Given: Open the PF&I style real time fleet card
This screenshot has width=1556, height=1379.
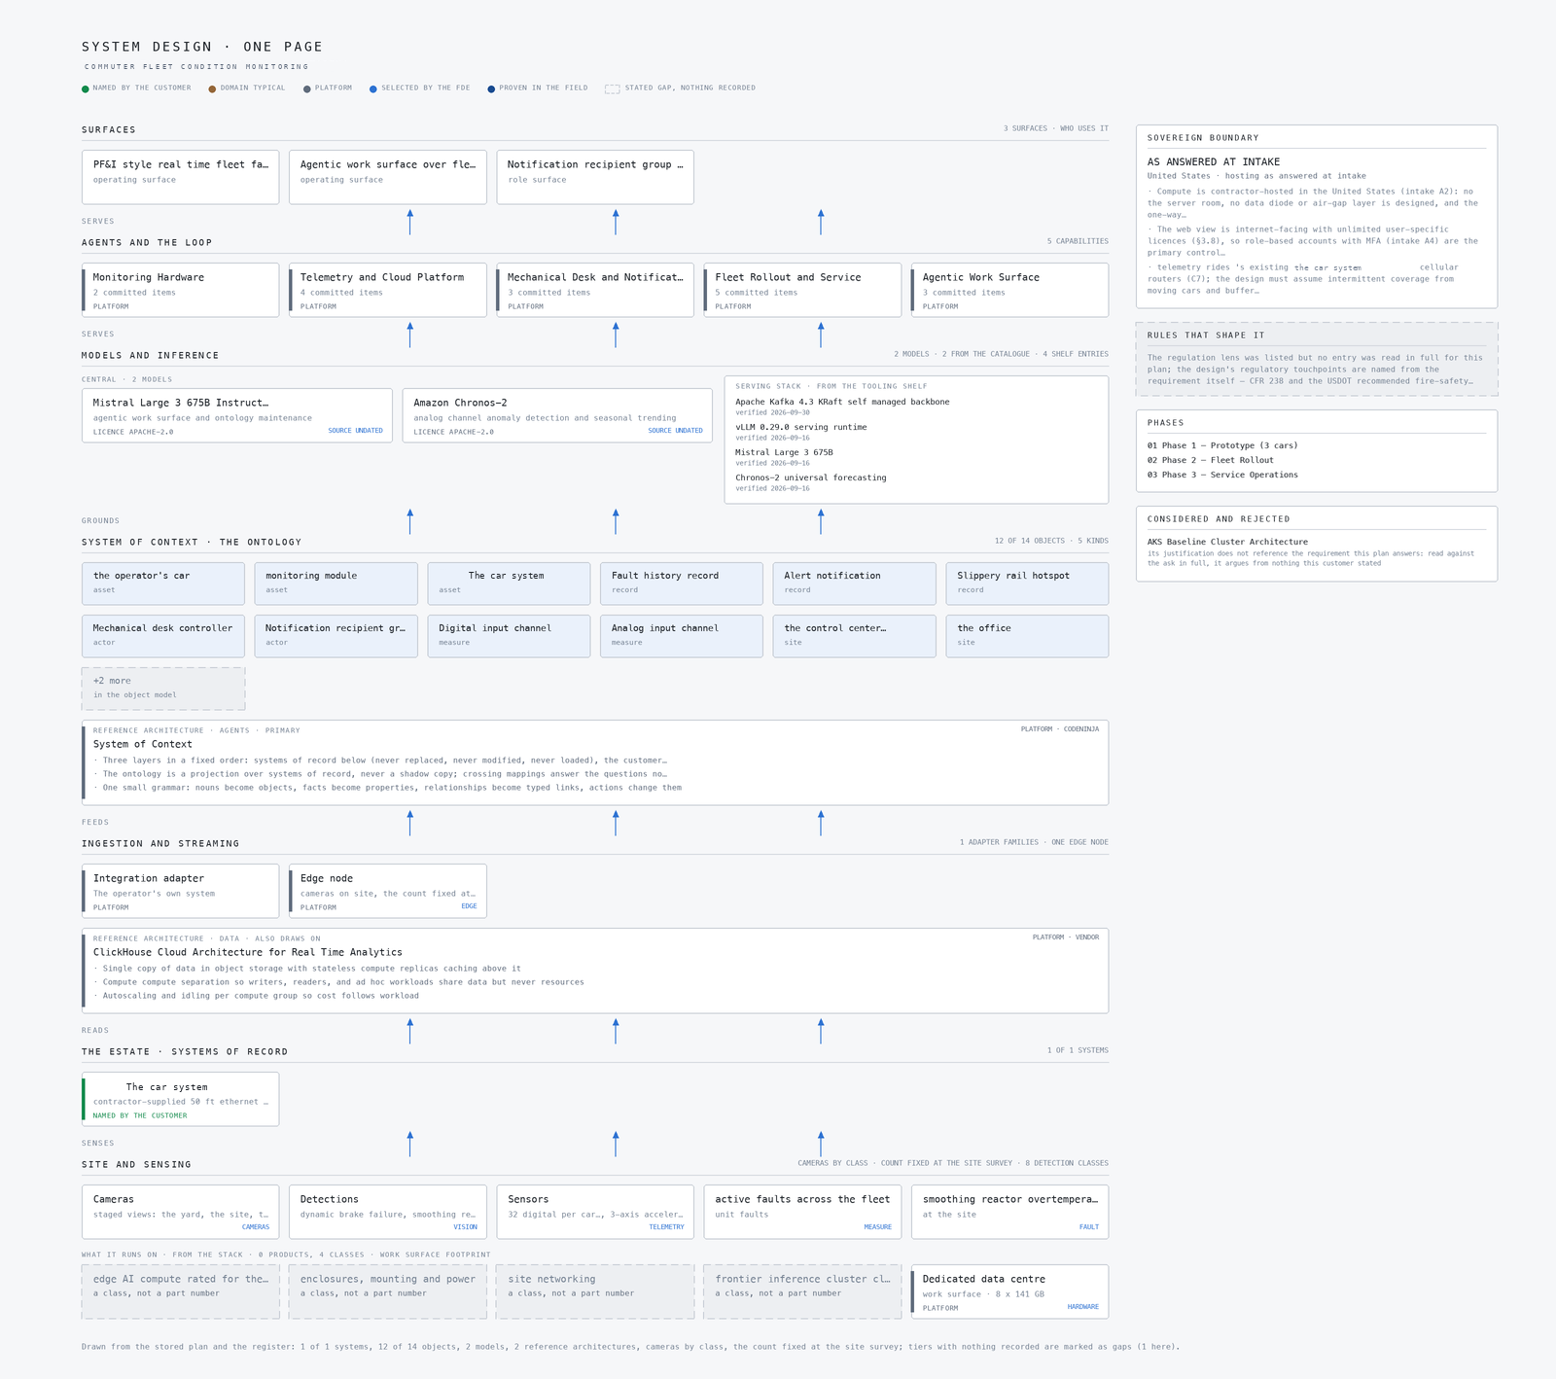Looking at the screenshot, I should pos(180,177).
